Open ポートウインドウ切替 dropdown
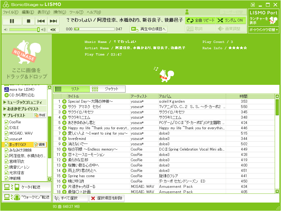281x211 pixels. tap(263, 30)
